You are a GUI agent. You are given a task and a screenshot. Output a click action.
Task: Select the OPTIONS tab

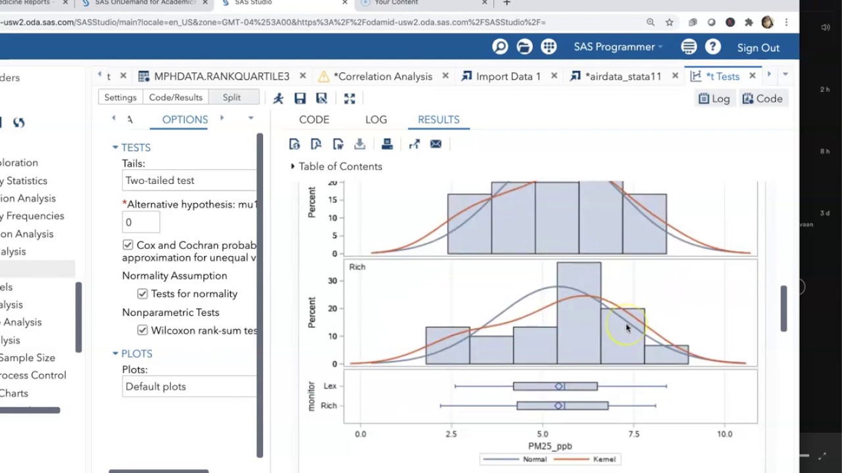[x=185, y=120]
